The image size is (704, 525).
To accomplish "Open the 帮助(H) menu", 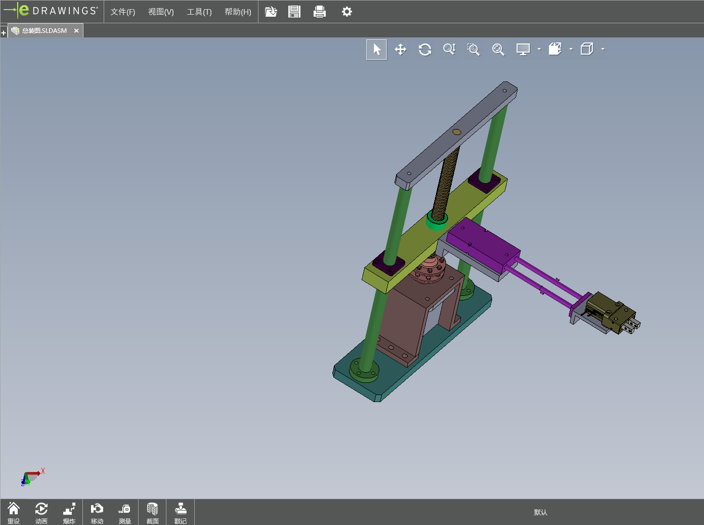I will 238,12.
